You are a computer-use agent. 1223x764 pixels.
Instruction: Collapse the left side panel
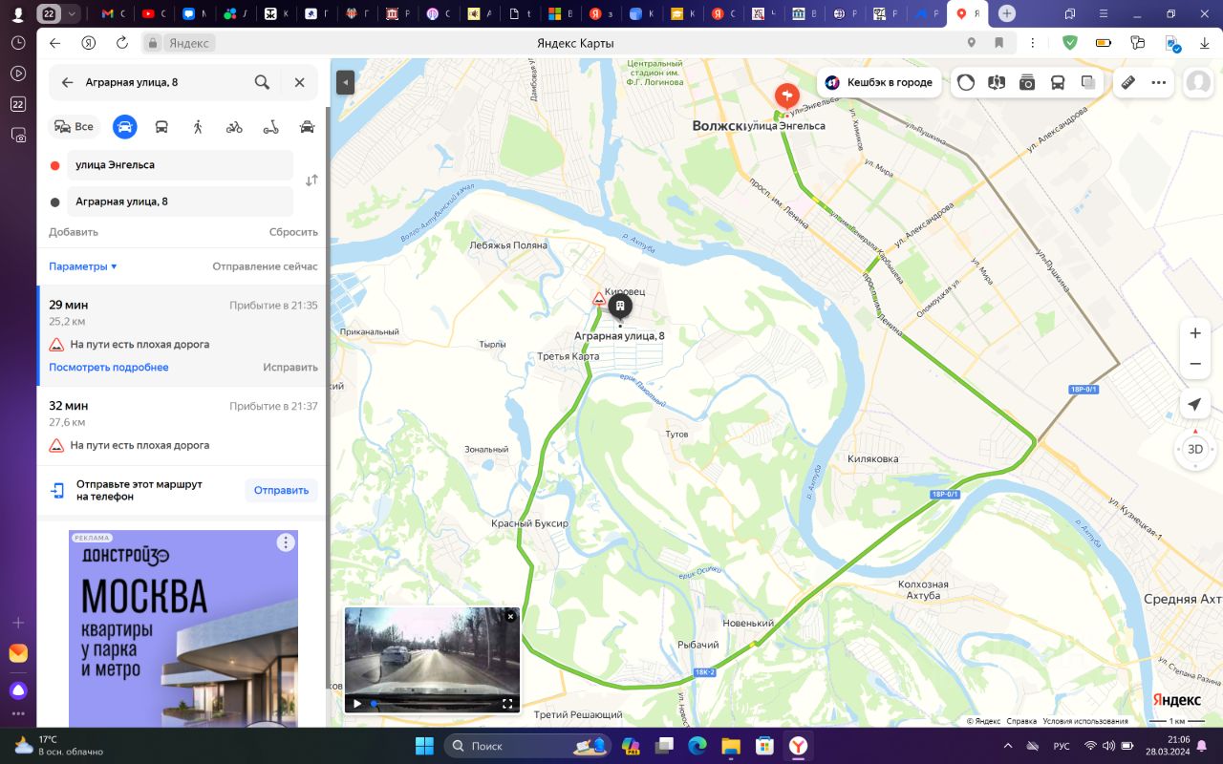pyautogui.click(x=345, y=82)
